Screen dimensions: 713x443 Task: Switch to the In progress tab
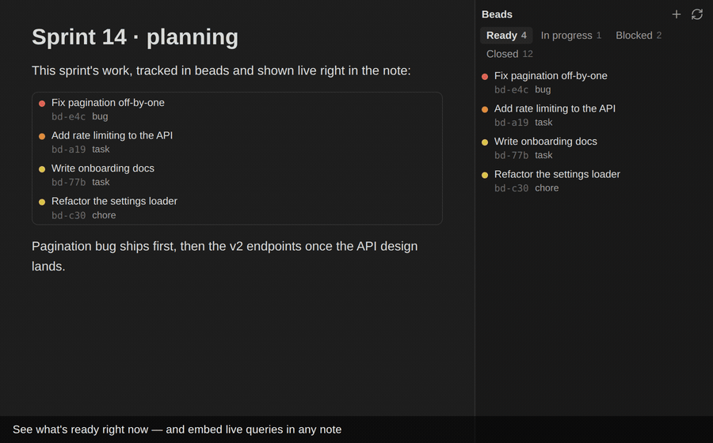point(570,36)
